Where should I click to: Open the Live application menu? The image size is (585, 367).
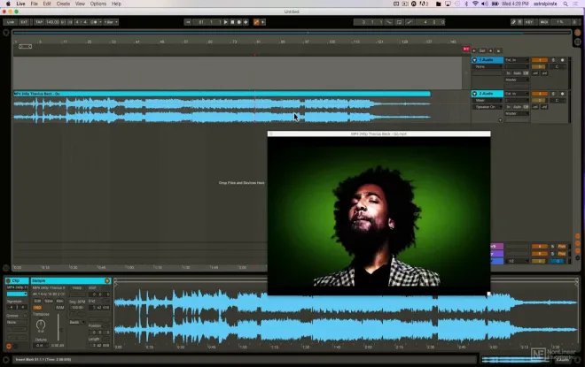coord(20,4)
